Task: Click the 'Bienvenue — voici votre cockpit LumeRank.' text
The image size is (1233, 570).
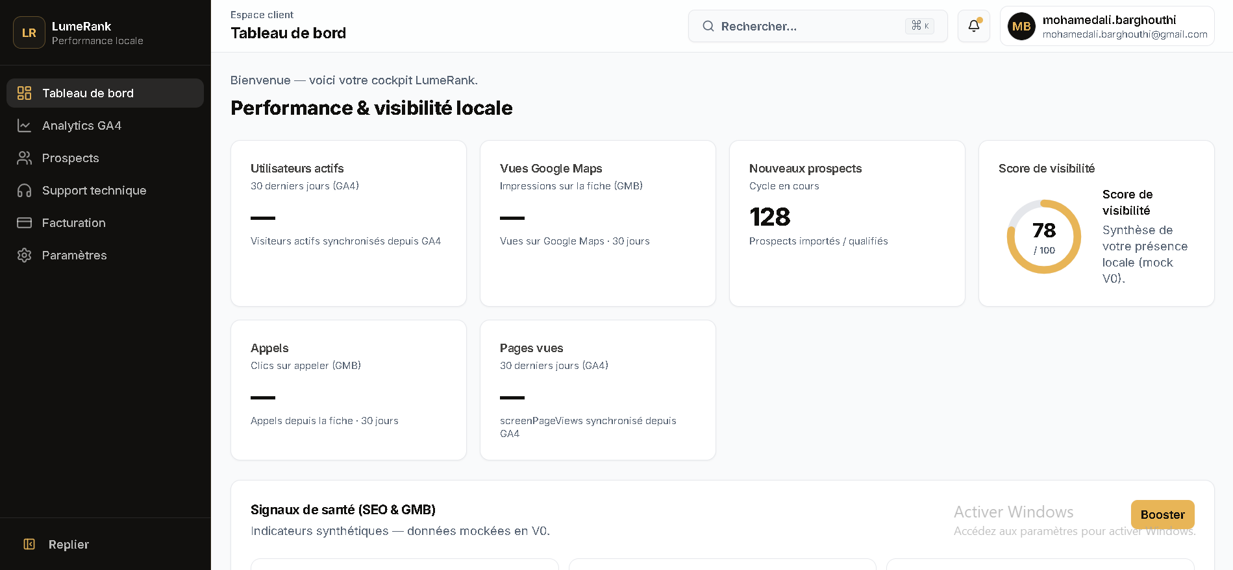Action: 354,80
